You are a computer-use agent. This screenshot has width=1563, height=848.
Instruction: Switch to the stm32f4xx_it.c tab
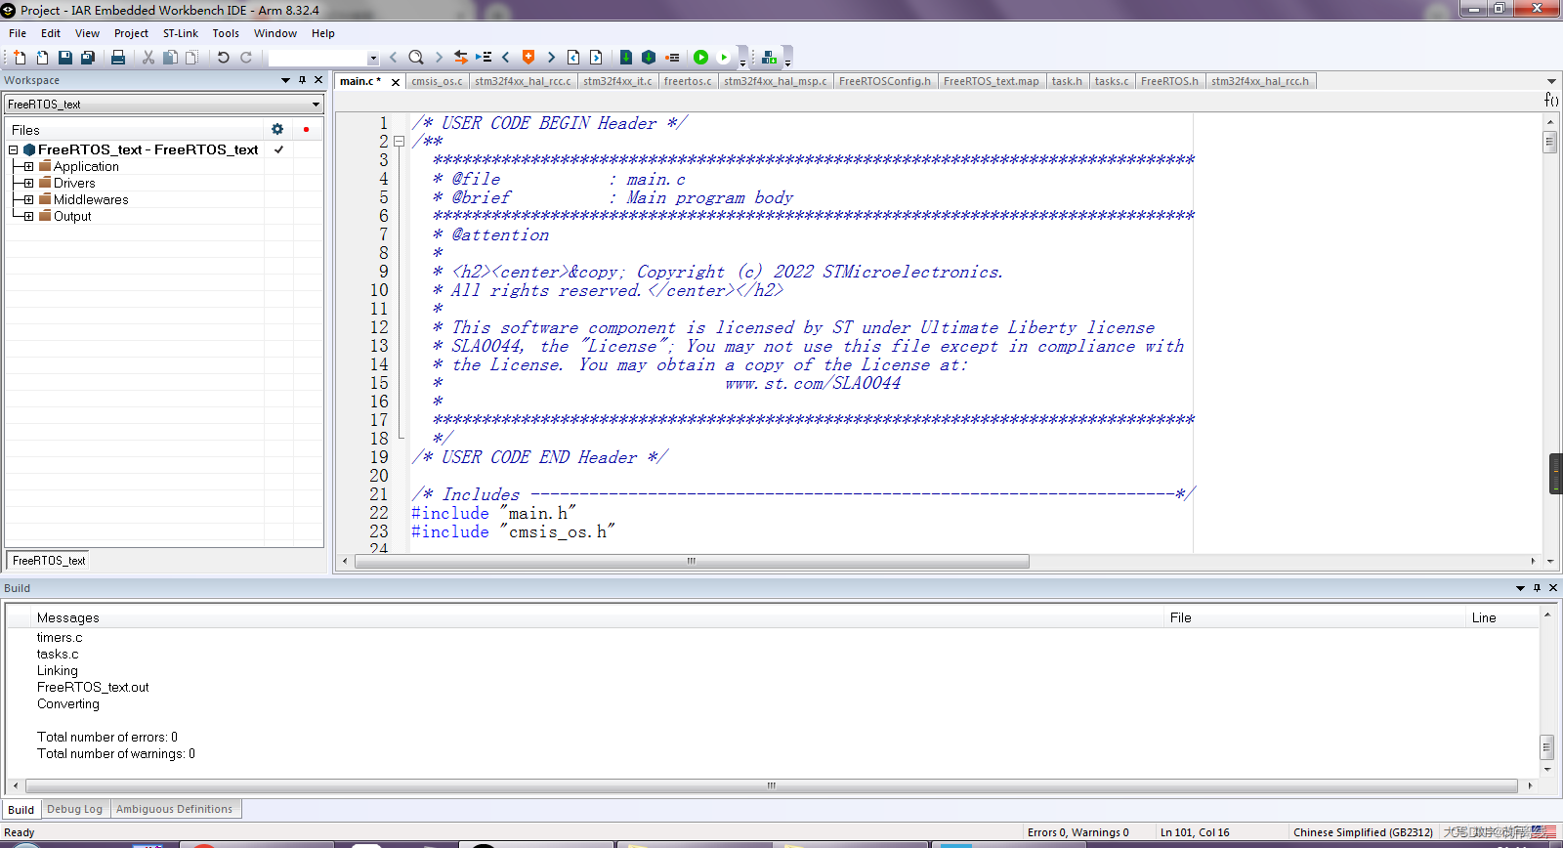coord(617,81)
